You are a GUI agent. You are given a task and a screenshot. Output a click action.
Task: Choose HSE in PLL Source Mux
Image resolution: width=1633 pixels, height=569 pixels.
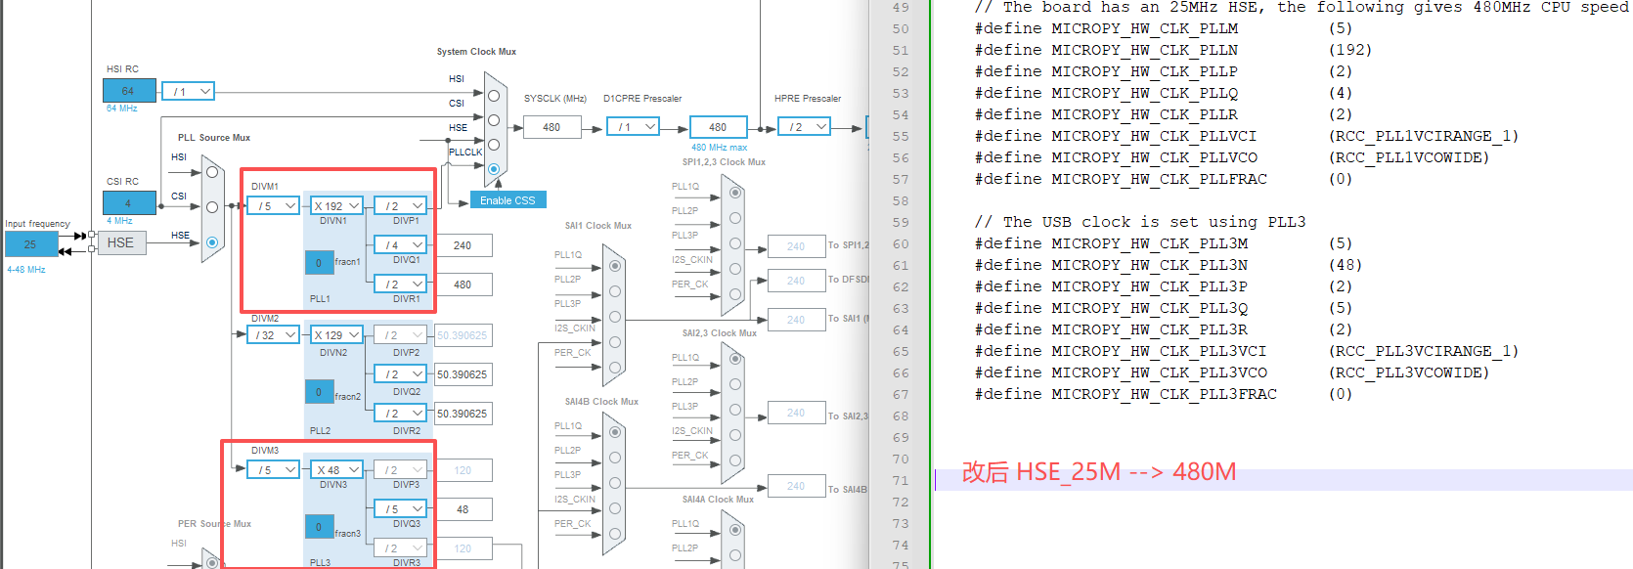pyautogui.click(x=211, y=242)
